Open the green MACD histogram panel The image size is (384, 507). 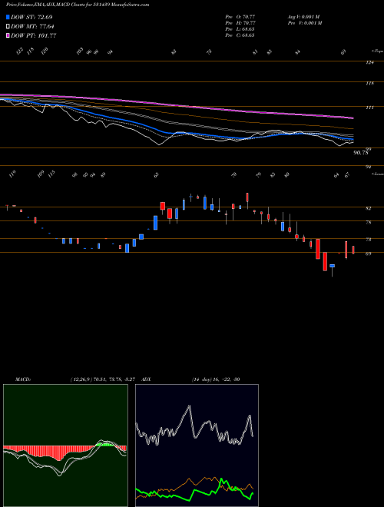coord(65,446)
